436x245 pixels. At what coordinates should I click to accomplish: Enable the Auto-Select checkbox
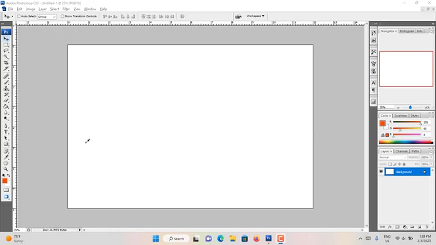pos(19,16)
